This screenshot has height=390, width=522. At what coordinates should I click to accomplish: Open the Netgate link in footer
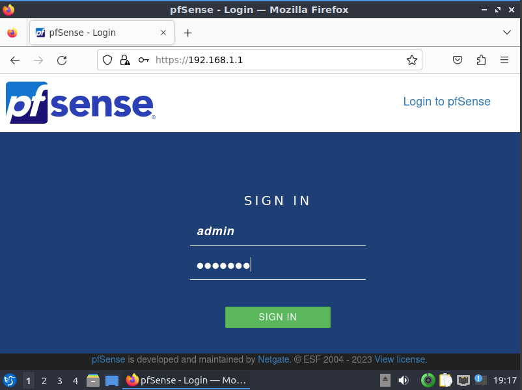tap(274, 359)
